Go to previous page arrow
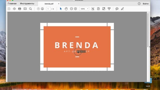The image size is (160, 90). [x=38, y=9]
